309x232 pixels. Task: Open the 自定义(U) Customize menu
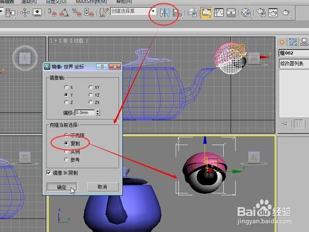point(56,2)
